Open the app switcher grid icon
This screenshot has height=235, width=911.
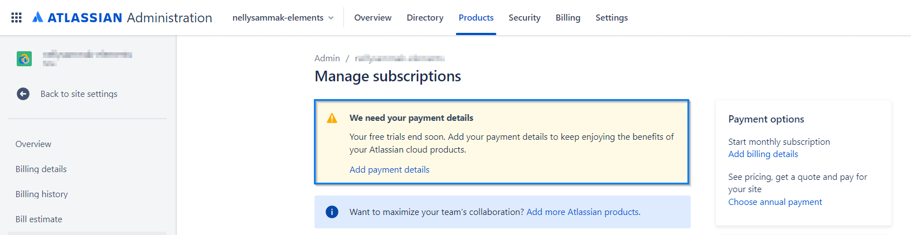coord(17,18)
